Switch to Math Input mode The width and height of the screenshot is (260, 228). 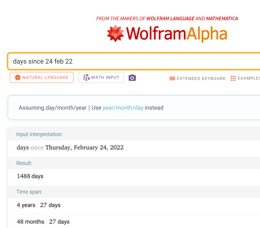pyautogui.click(x=101, y=77)
